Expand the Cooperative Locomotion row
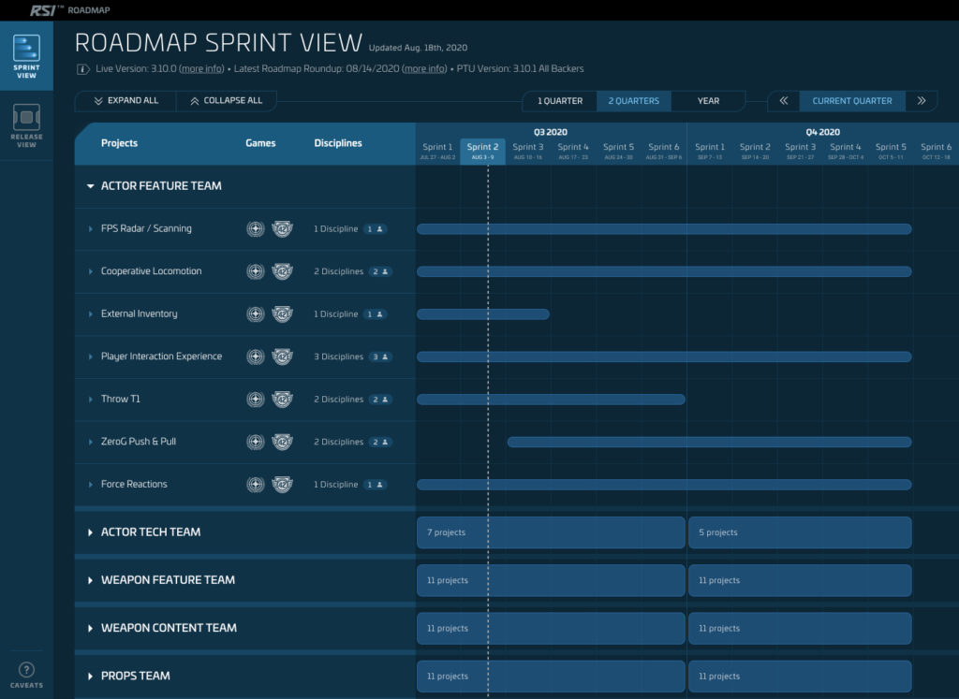The width and height of the screenshot is (959, 699). pos(91,271)
